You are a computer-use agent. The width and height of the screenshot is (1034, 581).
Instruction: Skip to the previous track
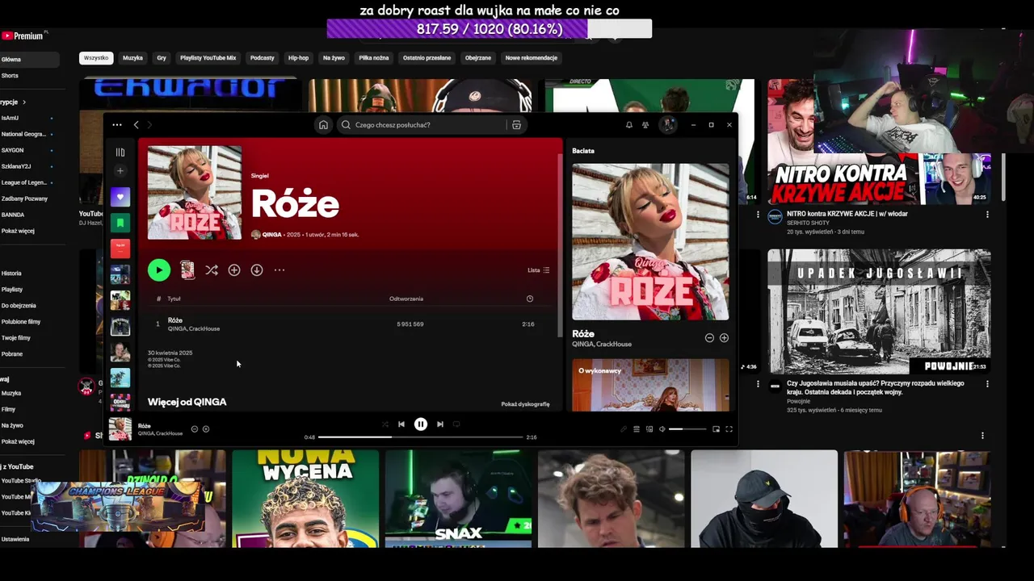pyautogui.click(x=401, y=424)
